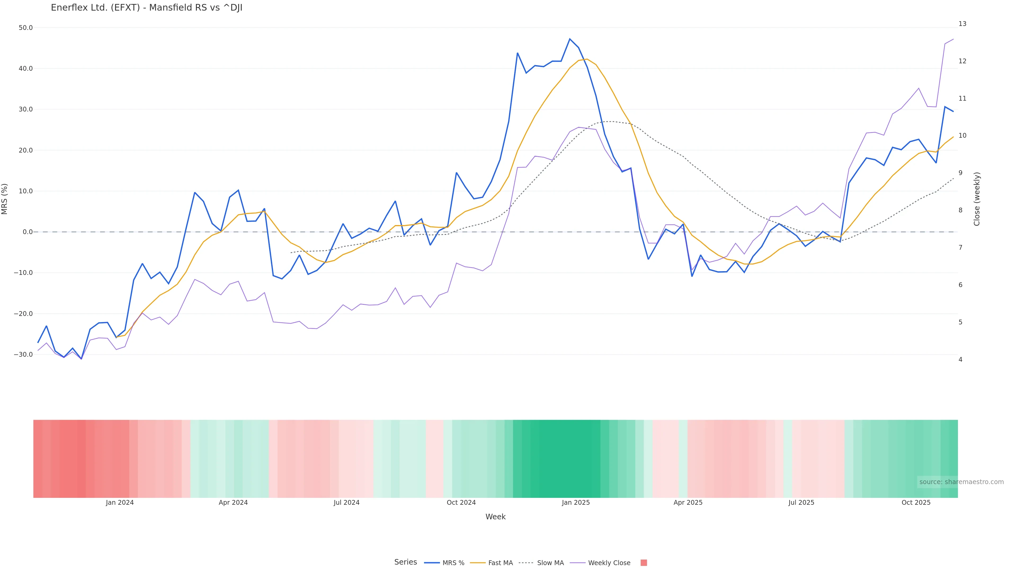1017x572 pixels.
Task: Click the Apr 2024 x-axis label
Action: (x=233, y=503)
